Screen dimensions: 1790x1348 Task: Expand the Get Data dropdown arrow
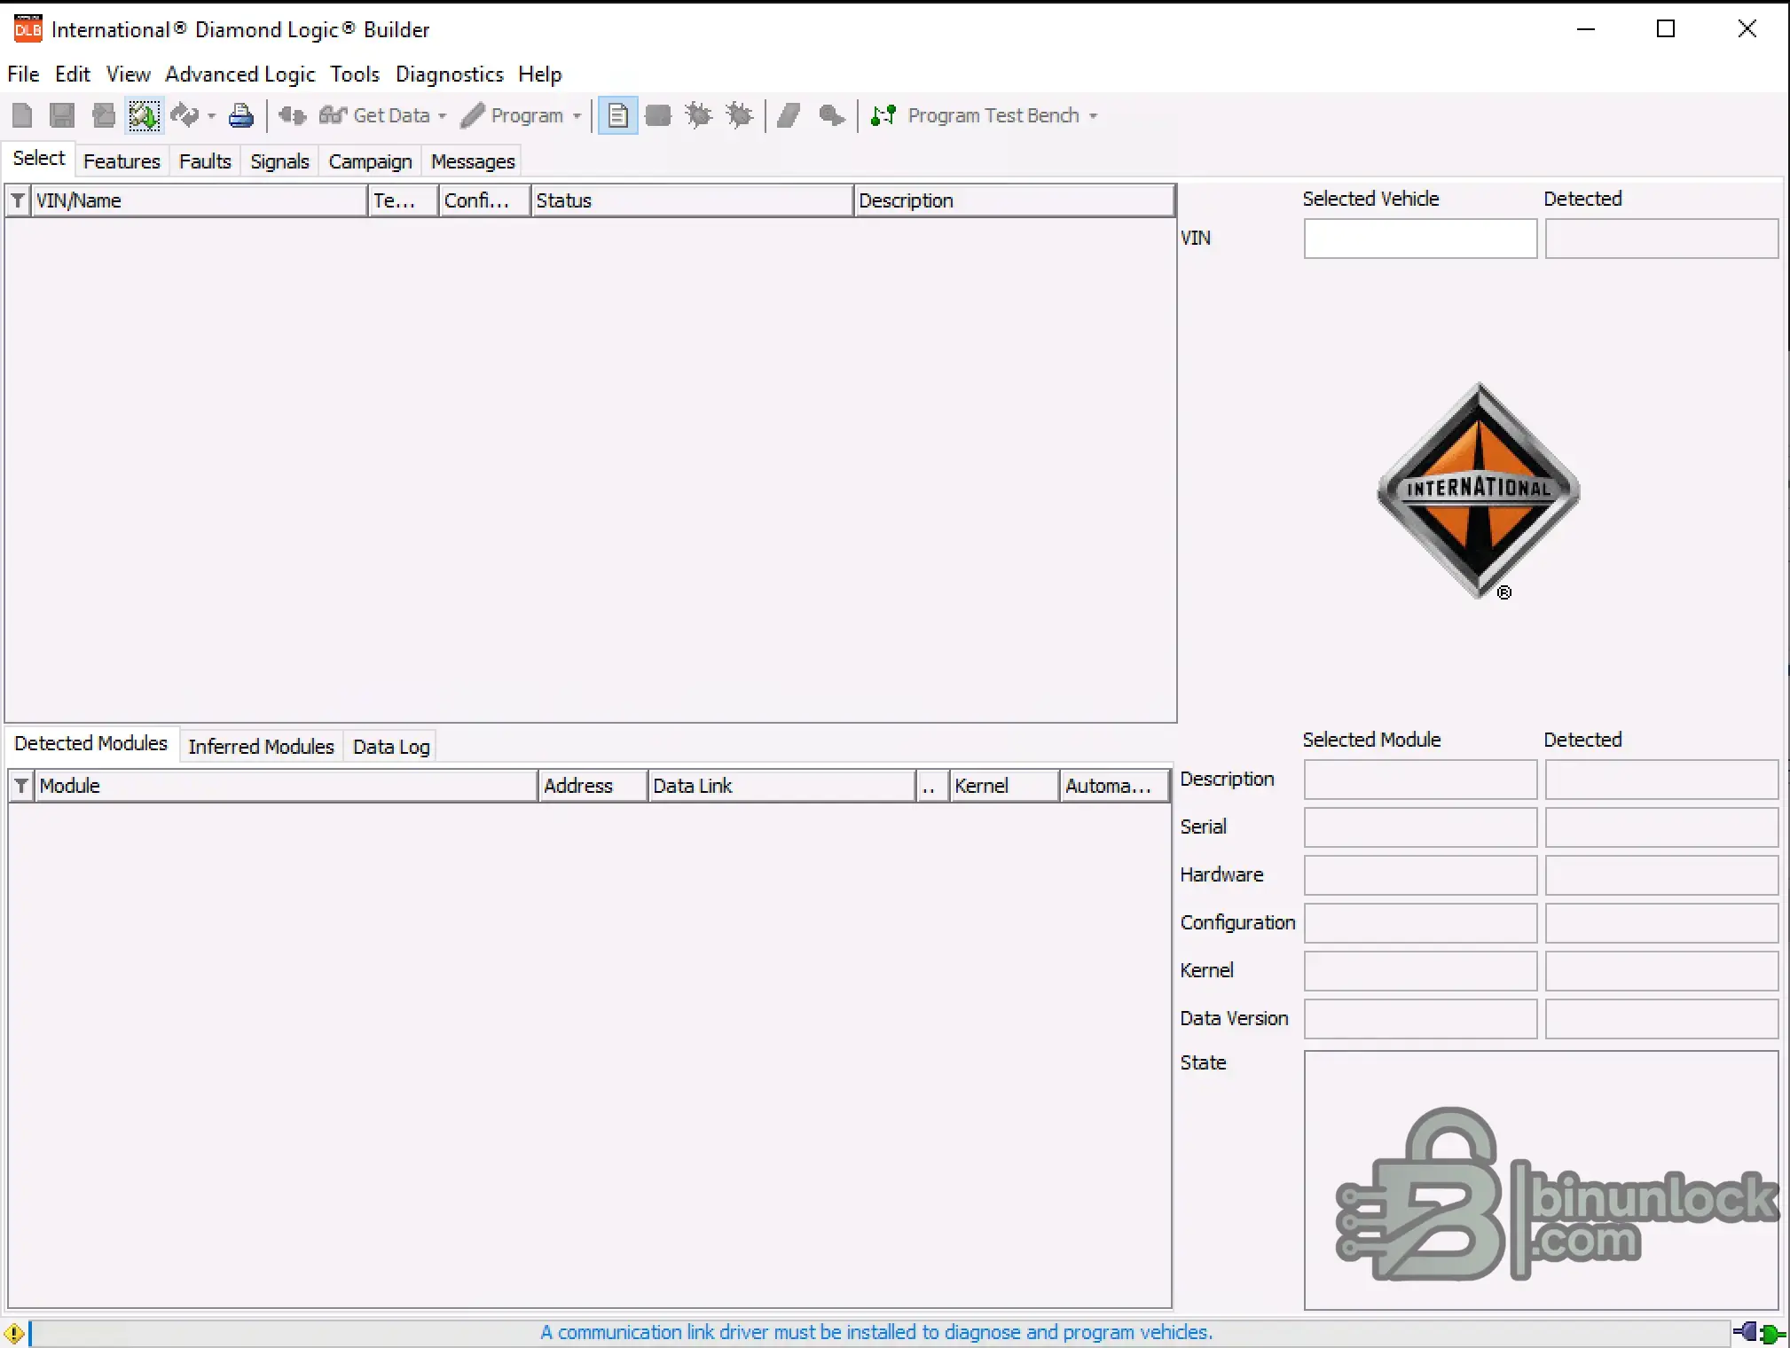(x=442, y=116)
